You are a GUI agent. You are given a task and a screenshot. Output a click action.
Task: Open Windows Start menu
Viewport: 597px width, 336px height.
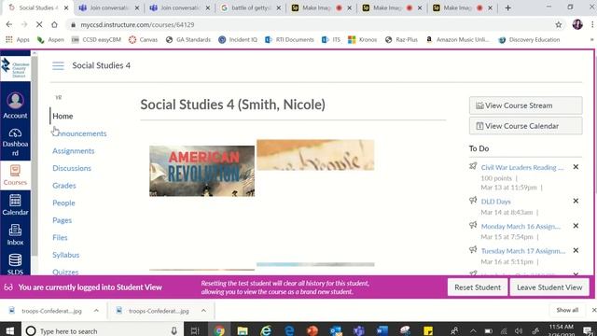point(10,330)
